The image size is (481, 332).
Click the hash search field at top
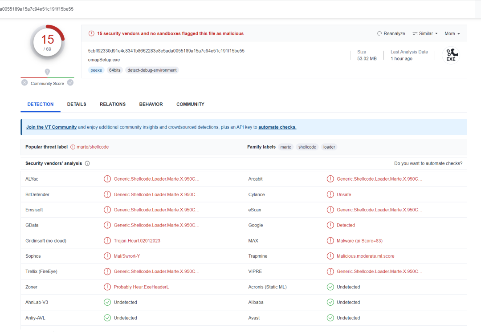[x=237, y=9]
